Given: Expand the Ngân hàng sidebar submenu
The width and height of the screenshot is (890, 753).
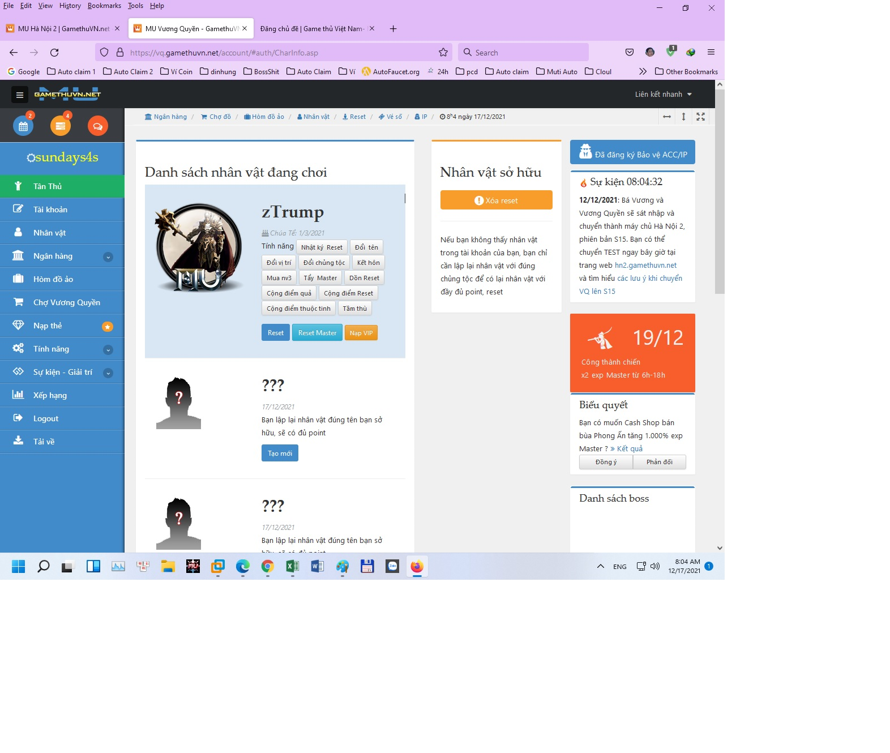Looking at the screenshot, I should [x=108, y=257].
